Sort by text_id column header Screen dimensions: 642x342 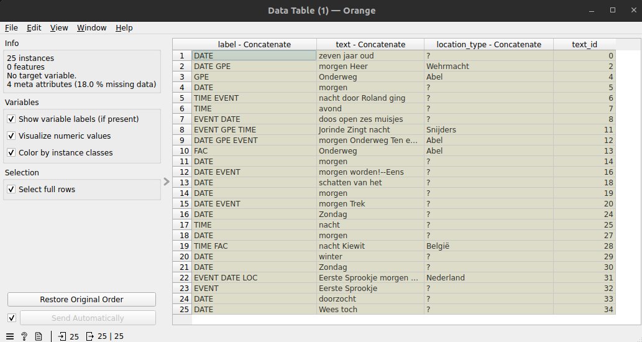coord(584,45)
